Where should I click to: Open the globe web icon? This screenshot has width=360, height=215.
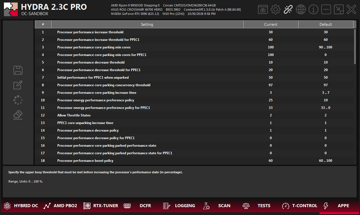tap(301, 10)
